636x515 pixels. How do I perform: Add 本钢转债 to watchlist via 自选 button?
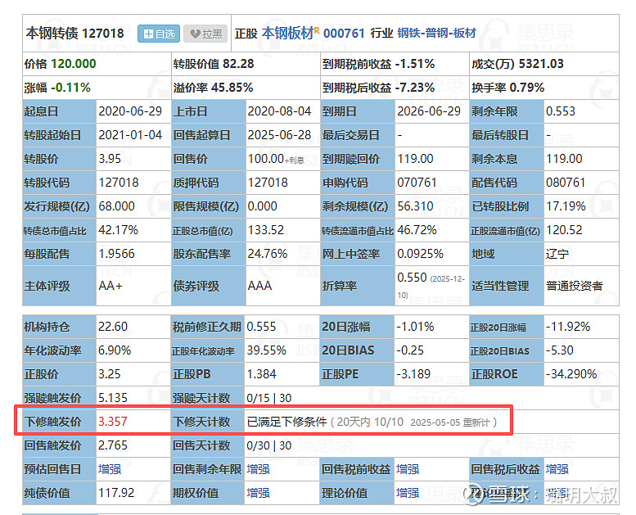coord(159,34)
